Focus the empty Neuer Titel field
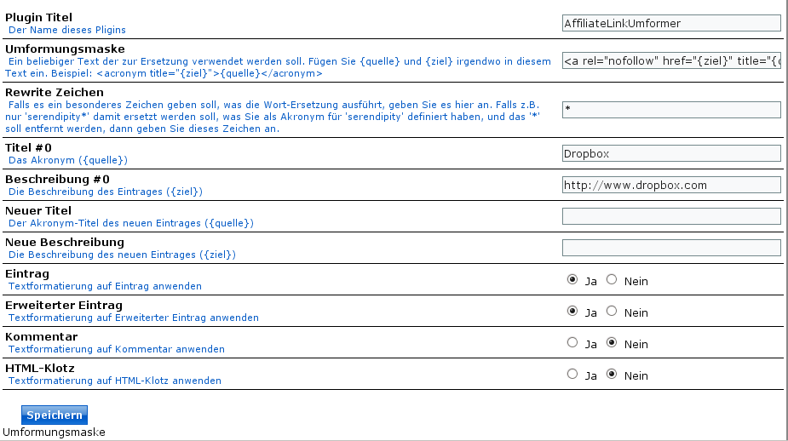The height and width of the screenshot is (441, 788). (671, 216)
